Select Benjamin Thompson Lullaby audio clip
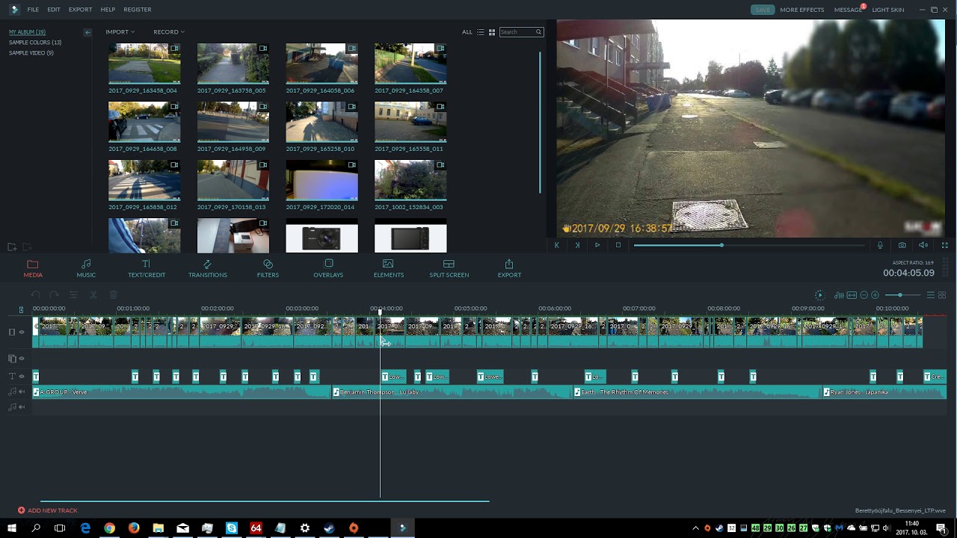Image resolution: width=957 pixels, height=538 pixels. (452, 392)
